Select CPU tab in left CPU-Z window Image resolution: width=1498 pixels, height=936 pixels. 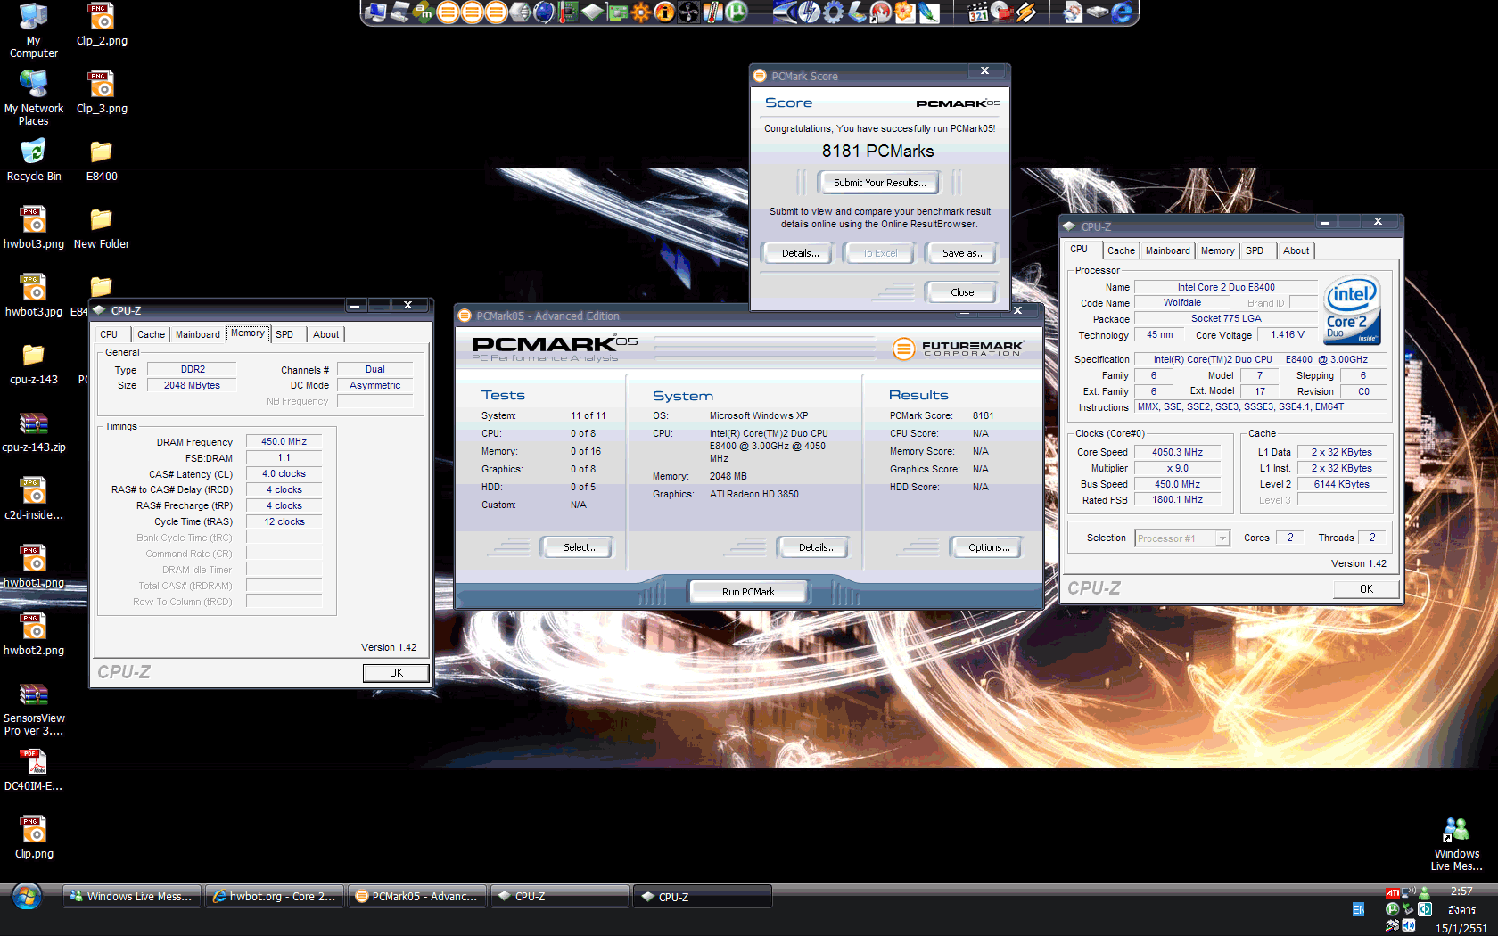point(109,334)
